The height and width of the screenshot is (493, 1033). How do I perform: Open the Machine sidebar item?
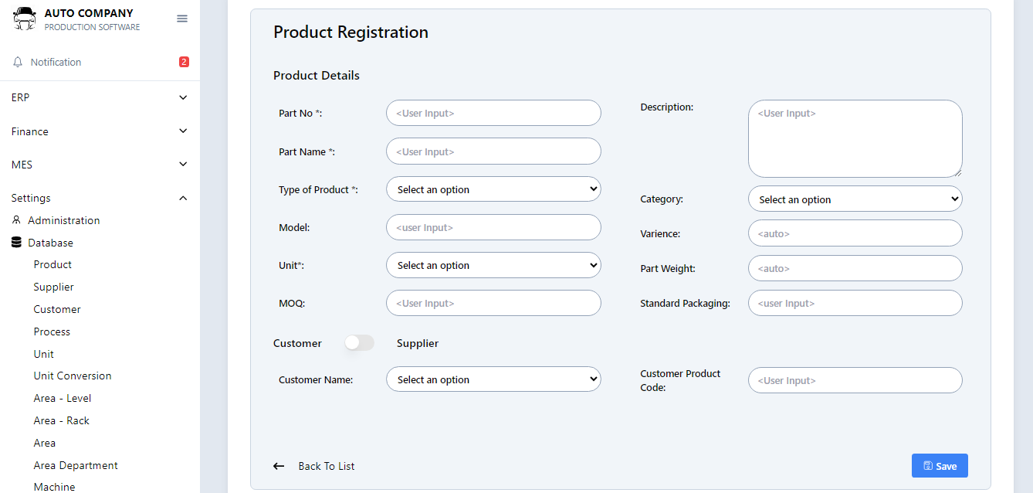pos(55,487)
